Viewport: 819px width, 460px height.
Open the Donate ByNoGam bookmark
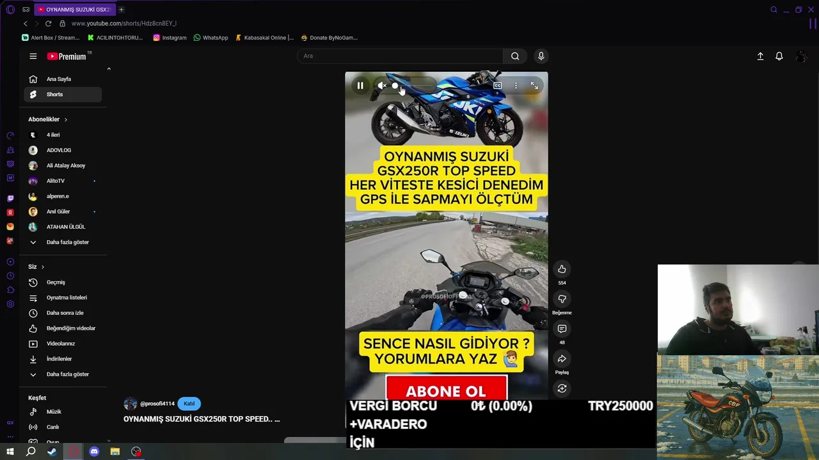tap(329, 38)
